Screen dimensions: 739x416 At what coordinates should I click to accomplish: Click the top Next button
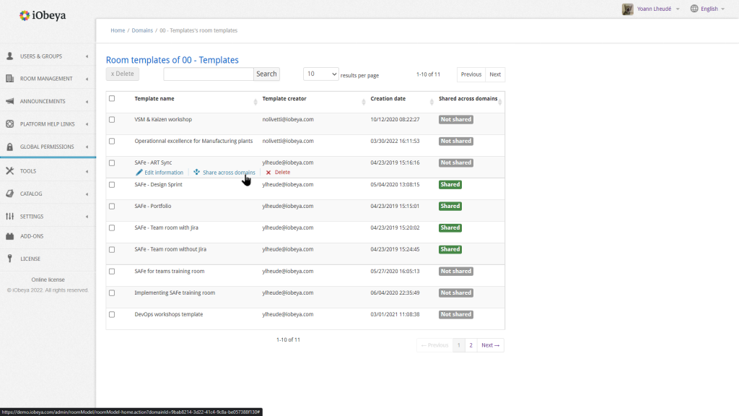click(x=495, y=74)
